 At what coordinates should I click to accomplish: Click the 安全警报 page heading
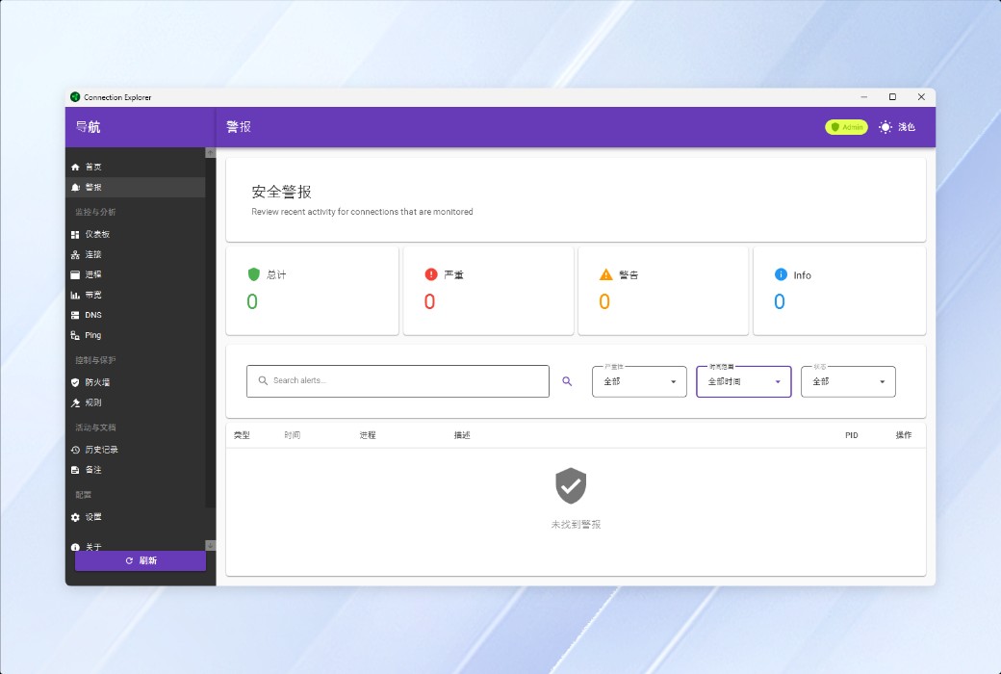(x=281, y=192)
